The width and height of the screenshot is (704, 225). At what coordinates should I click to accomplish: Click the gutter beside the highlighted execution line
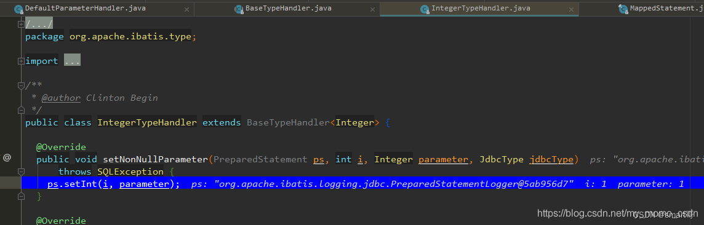(10, 183)
